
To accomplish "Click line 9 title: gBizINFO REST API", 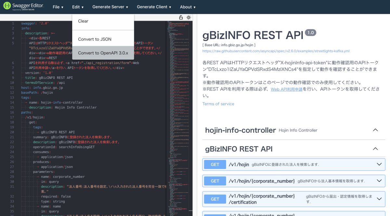I will pyautogui.click(x=49, y=78).
